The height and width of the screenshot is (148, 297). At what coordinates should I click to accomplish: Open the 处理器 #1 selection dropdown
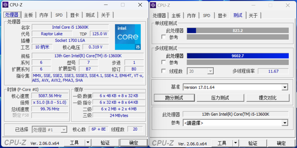[64, 129]
